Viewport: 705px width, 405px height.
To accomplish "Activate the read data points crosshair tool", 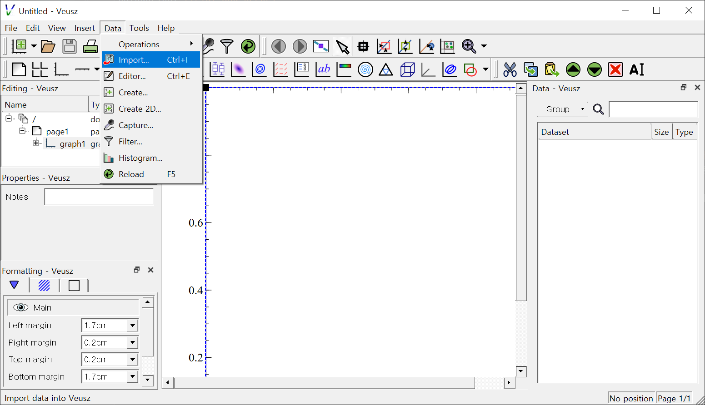I will point(363,46).
